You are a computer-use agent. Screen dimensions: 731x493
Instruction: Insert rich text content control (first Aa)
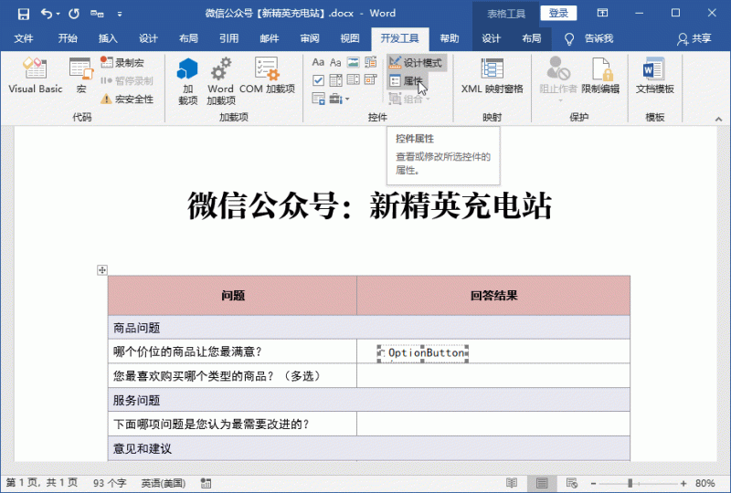(318, 62)
